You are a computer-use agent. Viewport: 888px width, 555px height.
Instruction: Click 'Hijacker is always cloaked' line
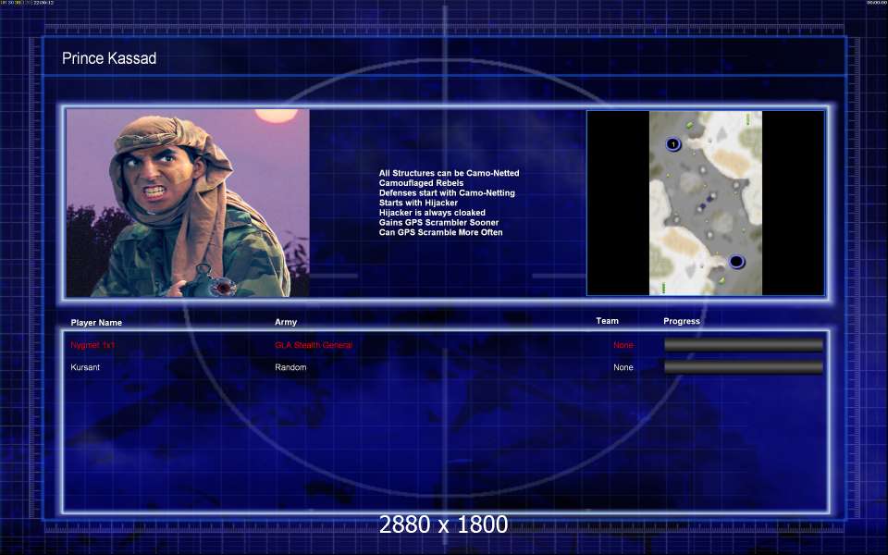(432, 213)
